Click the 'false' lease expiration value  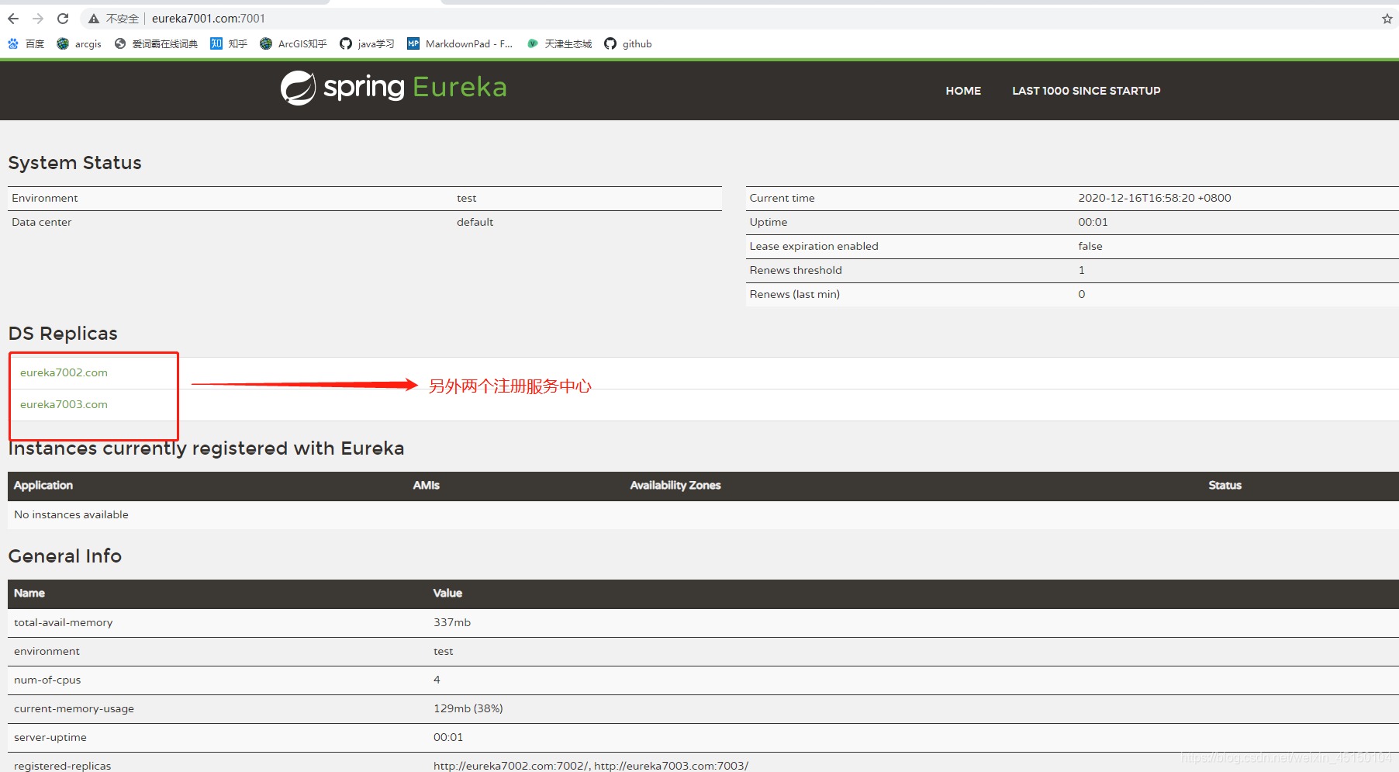1090,247
